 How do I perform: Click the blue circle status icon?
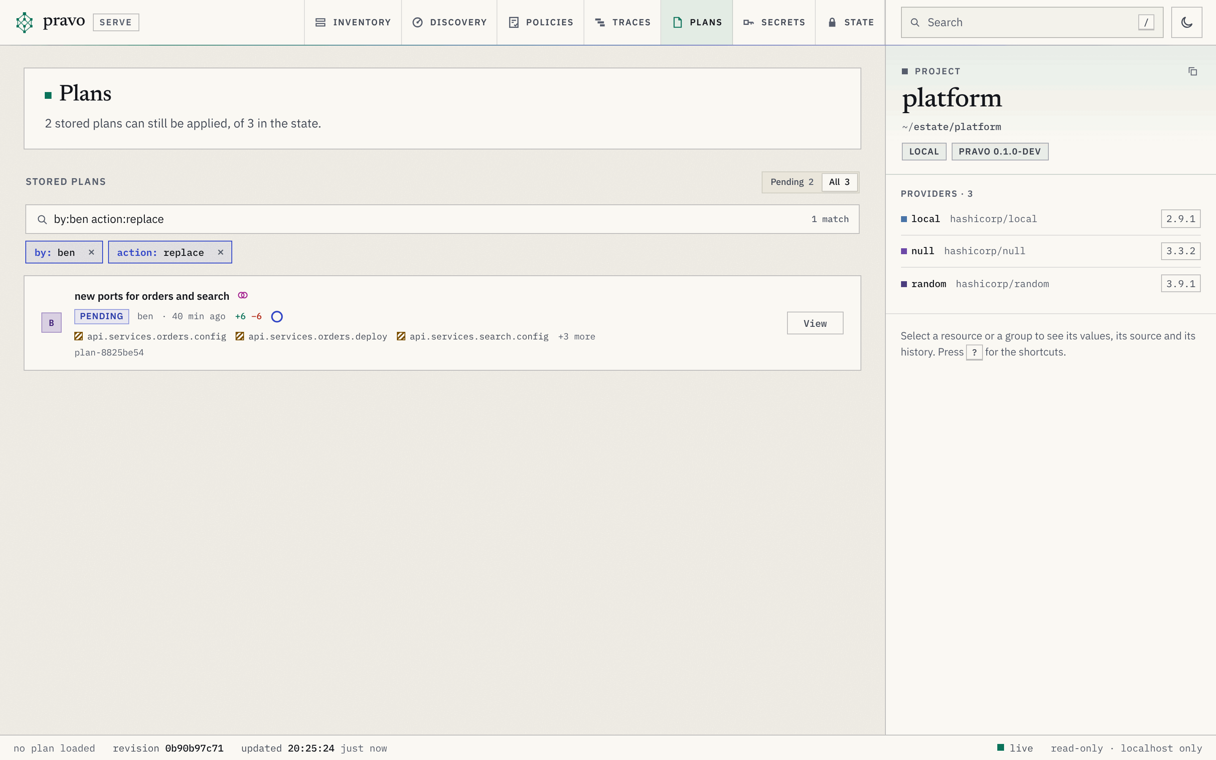pyautogui.click(x=277, y=316)
